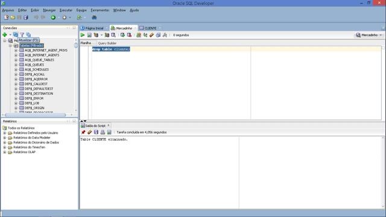Open the Arquivo menu

pos(8,10)
